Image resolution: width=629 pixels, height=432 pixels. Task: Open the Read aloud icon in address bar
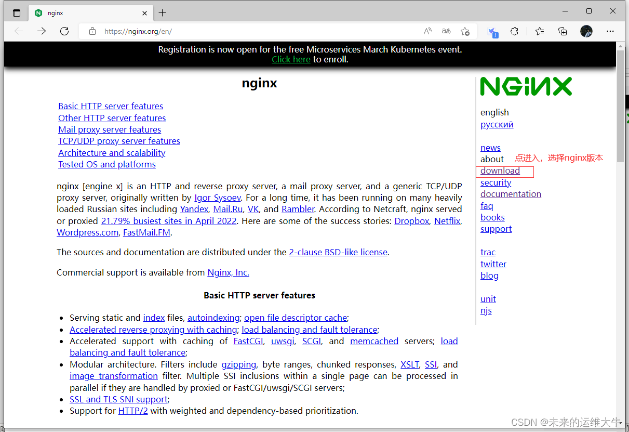427,31
